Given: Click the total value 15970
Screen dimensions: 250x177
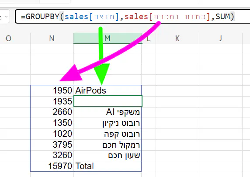Looking at the screenshot, I should pyautogui.click(x=52, y=166).
